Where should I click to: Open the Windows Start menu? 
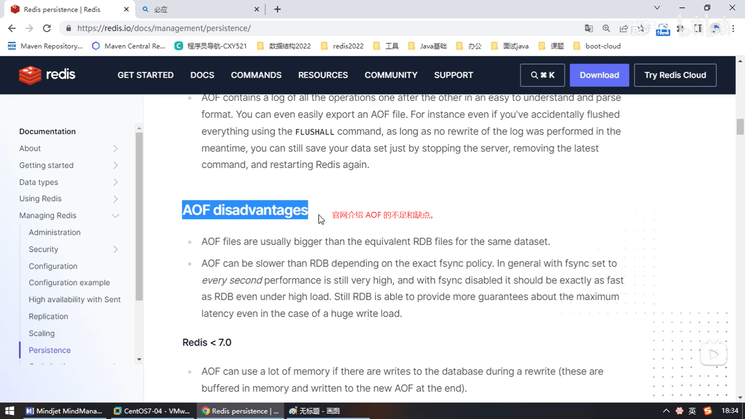(10, 411)
